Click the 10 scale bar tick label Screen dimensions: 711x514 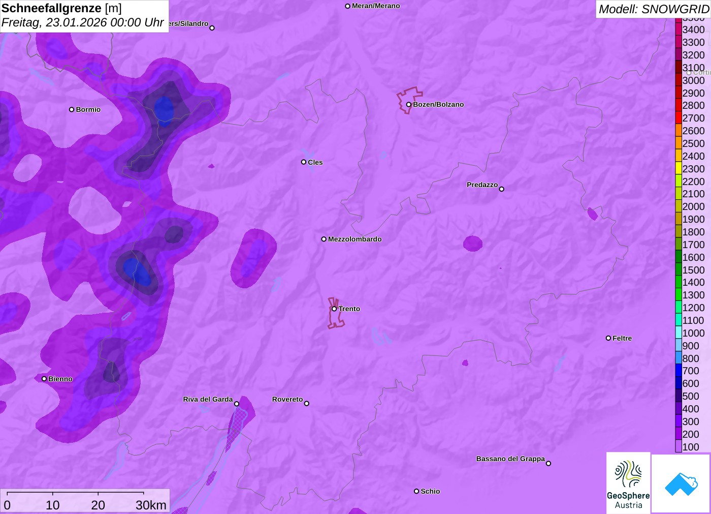[x=53, y=505]
